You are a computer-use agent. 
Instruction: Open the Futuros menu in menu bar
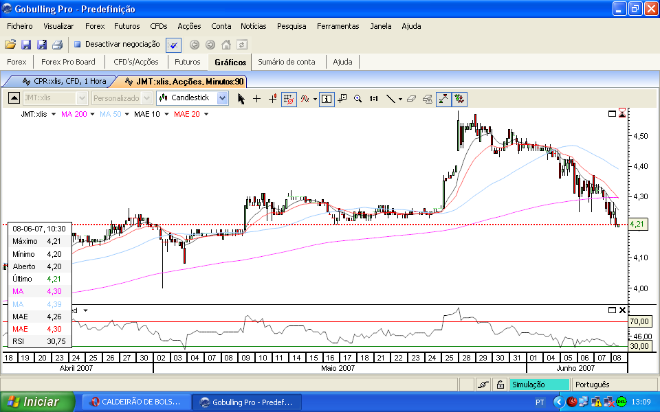[127, 26]
